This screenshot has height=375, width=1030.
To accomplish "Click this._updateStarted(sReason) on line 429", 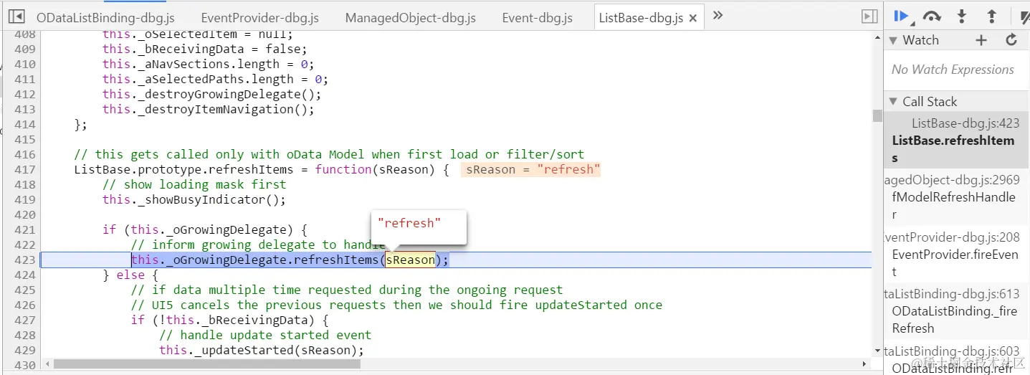I will pyautogui.click(x=262, y=350).
